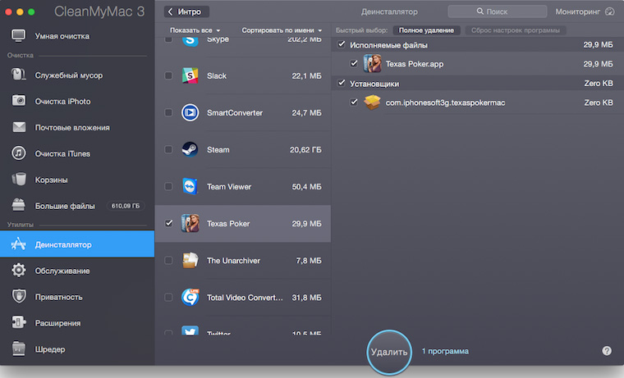Click the Почтовые вложения envelope icon
This screenshot has width=624, height=378.
point(19,127)
